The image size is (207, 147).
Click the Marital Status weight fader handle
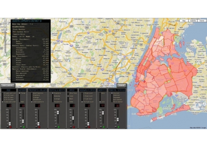click(x=118, y=119)
